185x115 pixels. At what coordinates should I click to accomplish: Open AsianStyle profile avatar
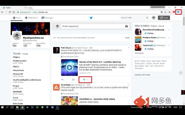tap(56, 87)
